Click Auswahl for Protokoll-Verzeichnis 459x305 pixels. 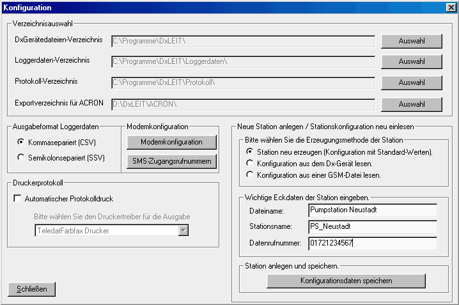click(411, 82)
